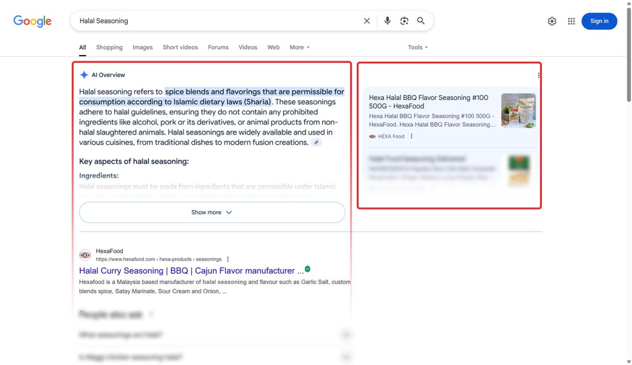Click the page vertical scrollbar
632x365 pixels.
628,54
